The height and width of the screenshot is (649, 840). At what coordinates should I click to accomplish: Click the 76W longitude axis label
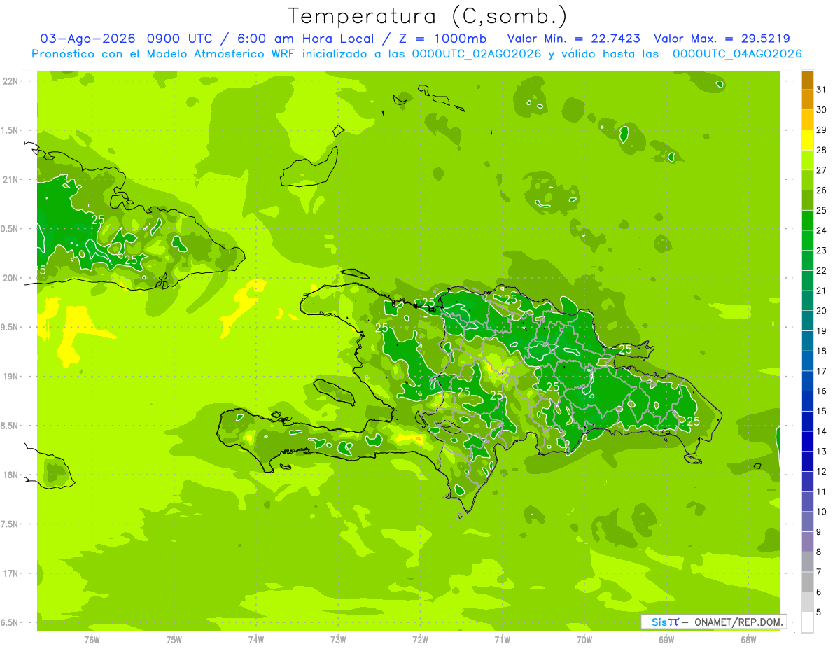(x=92, y=639)
